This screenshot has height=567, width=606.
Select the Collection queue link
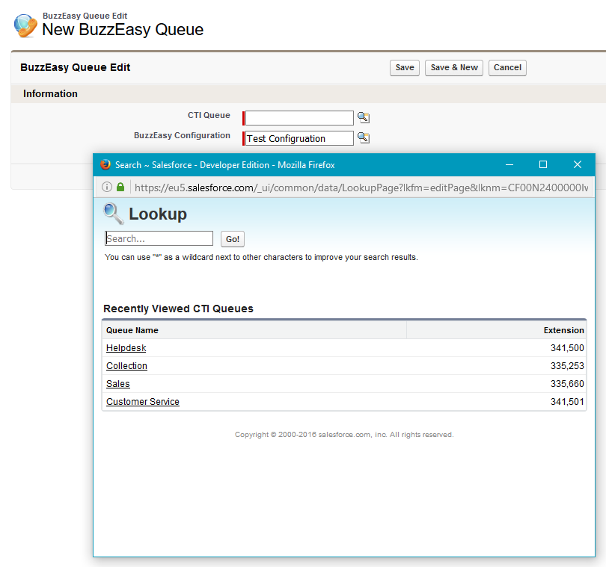click(126, 365)
